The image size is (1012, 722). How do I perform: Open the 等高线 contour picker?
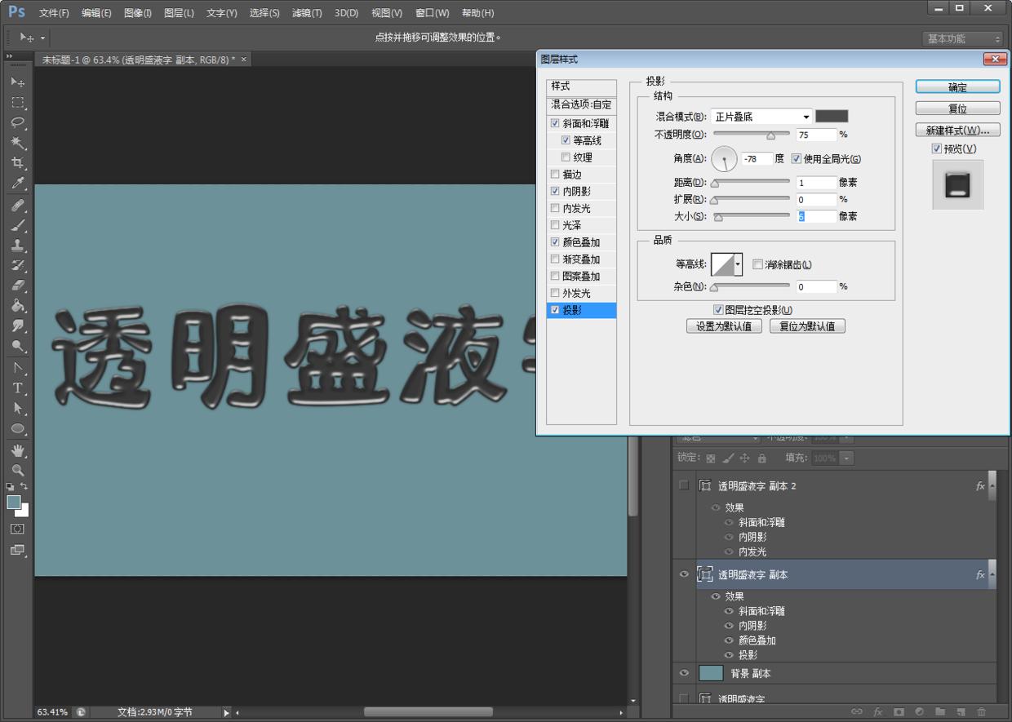click(726, 264)
